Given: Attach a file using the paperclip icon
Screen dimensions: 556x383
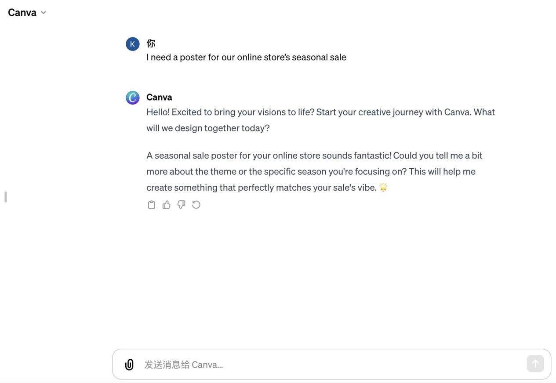Looking at the screenshot, I should point(129,365).
